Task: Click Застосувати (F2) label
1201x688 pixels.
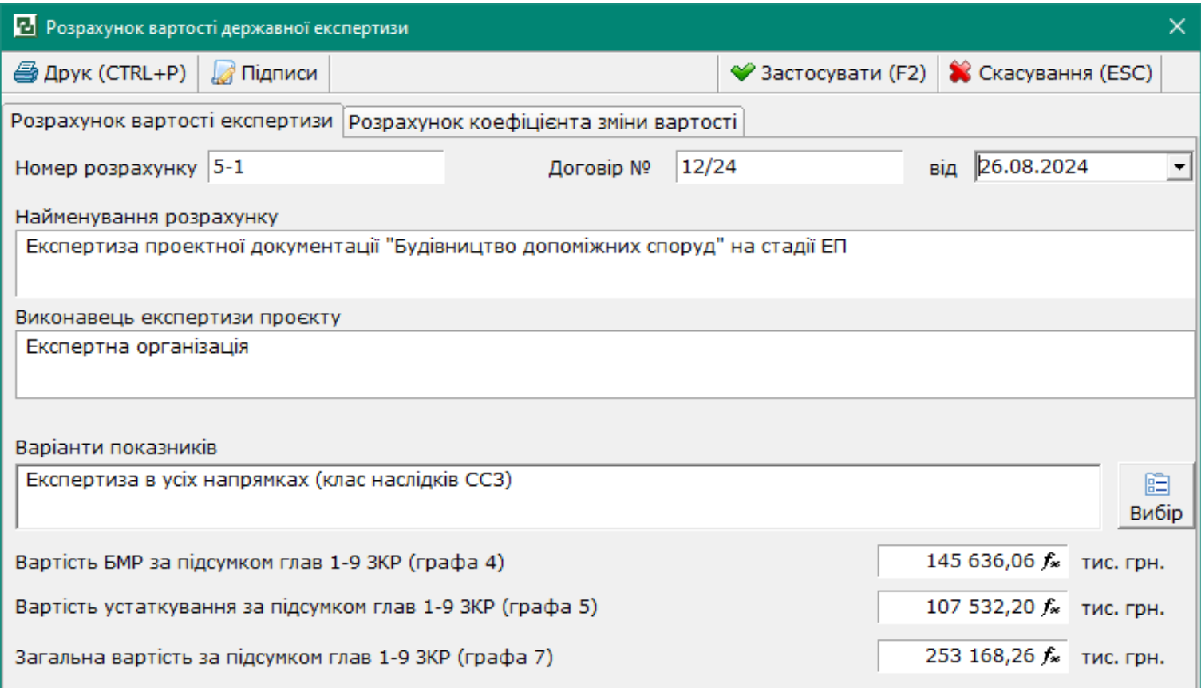Action: [843, 73]
